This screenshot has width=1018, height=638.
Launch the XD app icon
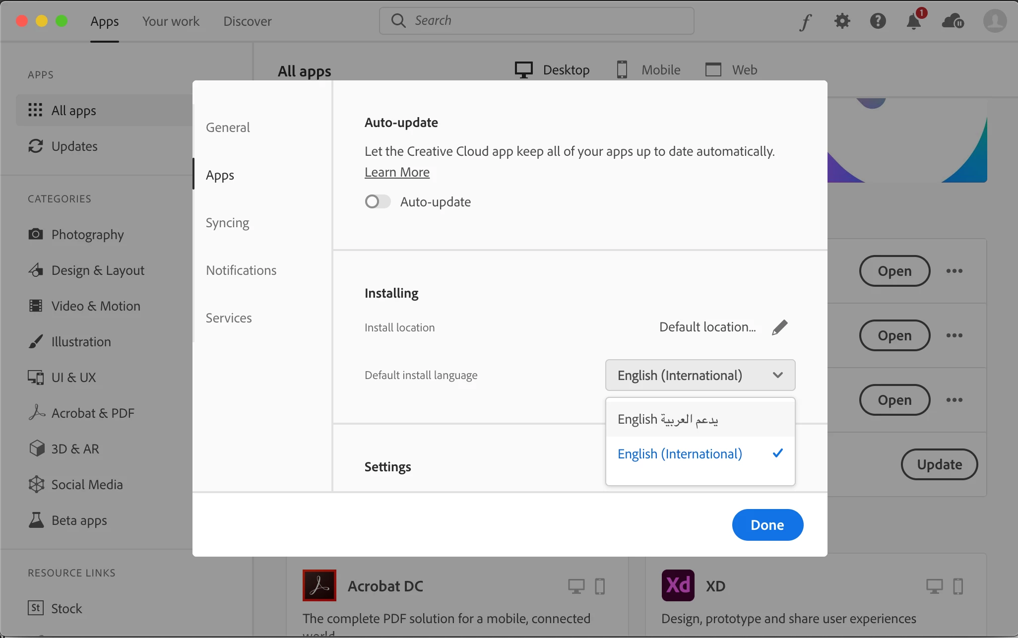point(678,585)
